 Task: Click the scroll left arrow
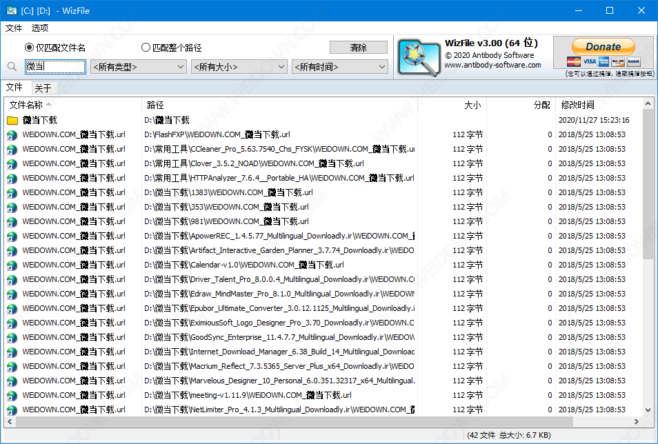tap(10, 421)
